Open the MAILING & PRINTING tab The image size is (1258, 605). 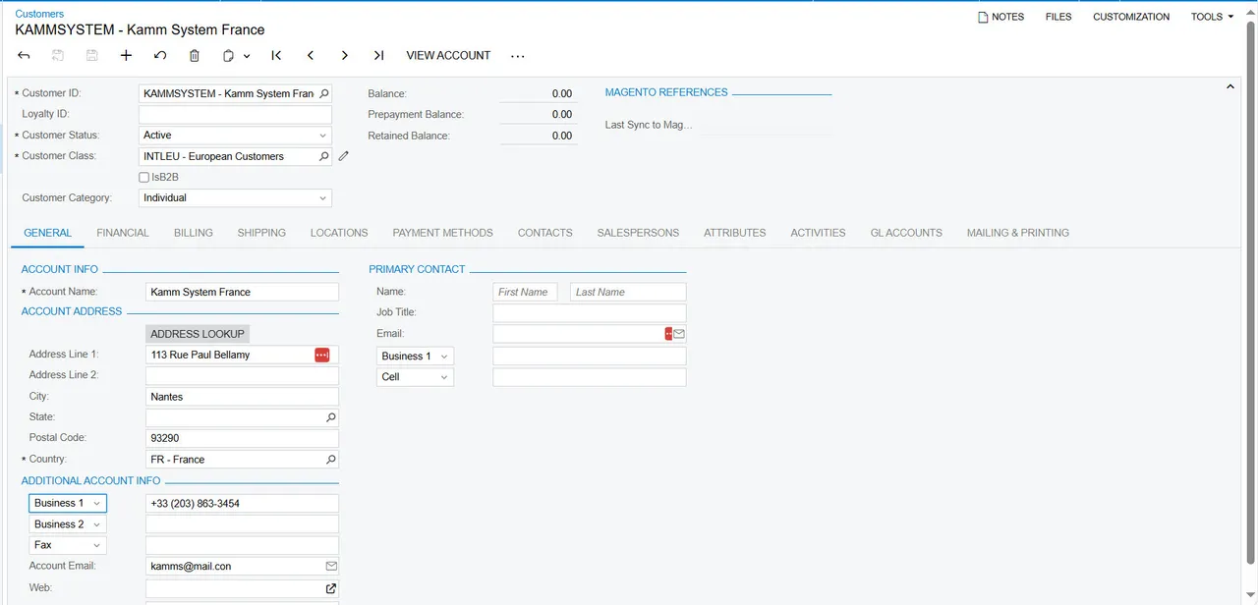click(1018, 233)
